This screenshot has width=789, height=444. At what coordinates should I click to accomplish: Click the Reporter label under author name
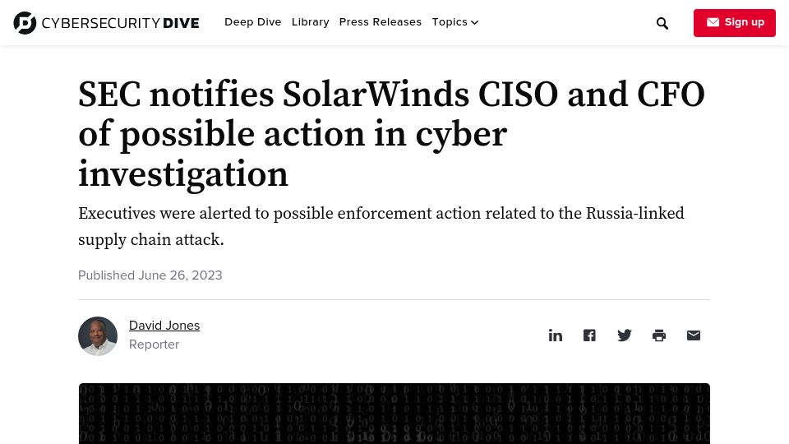pyautogui.click(x=154, y=345)
